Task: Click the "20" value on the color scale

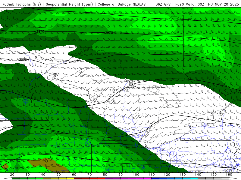Action: point(12,175)
